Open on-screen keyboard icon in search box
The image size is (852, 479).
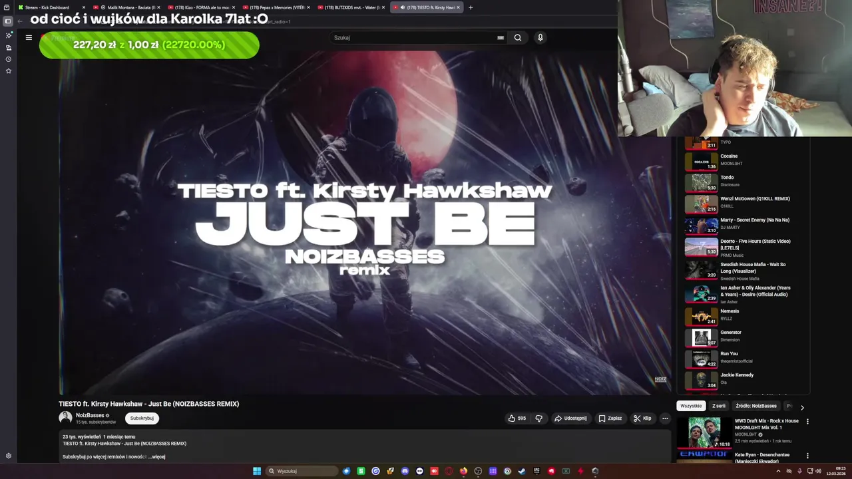click(501, 38)
